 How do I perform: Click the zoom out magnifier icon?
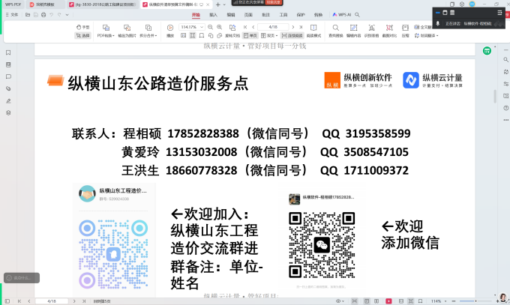(211, 27)
